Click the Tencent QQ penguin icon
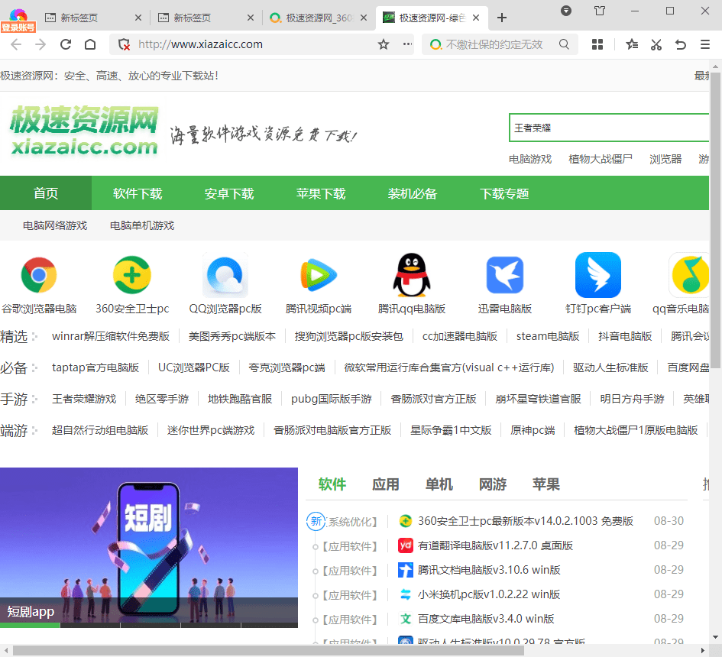Screen dimensions: 722x657 [x=412, y=275]
